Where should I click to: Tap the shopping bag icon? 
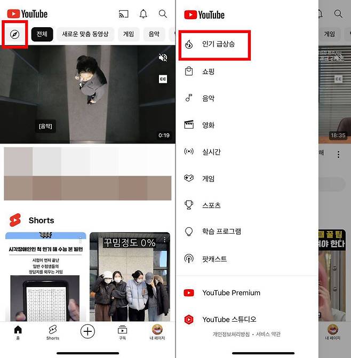coord(189,71)
